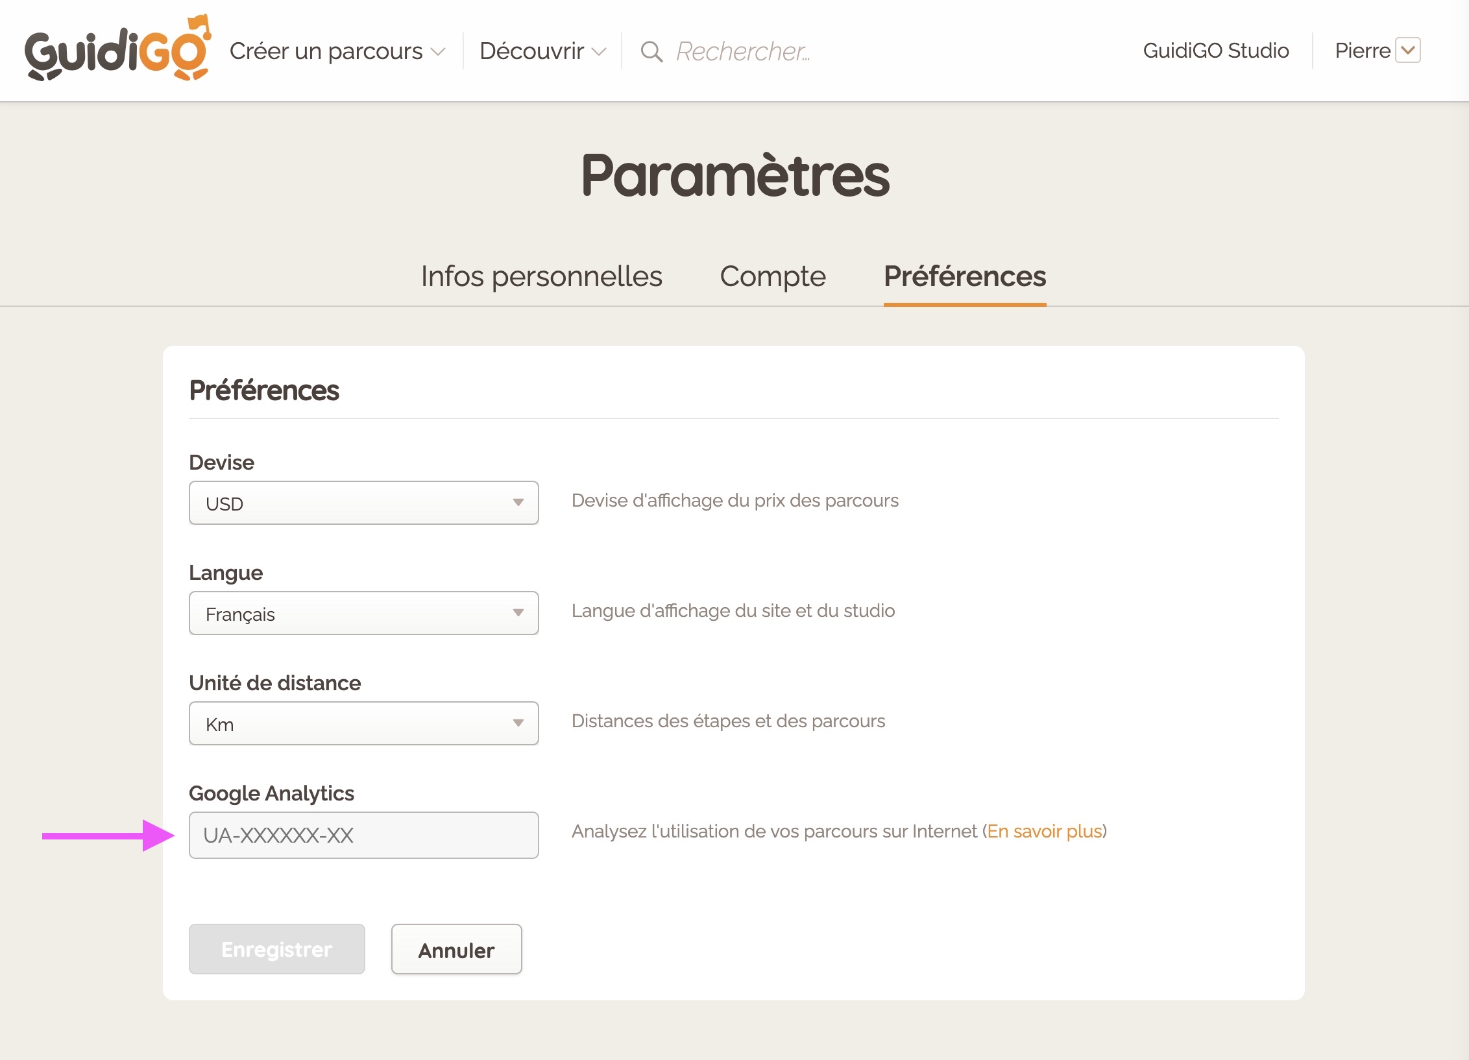Screen dimensions: 1469x1060
Task: Open the GuidiGO Studio link
Action: tap(1215, 51)
